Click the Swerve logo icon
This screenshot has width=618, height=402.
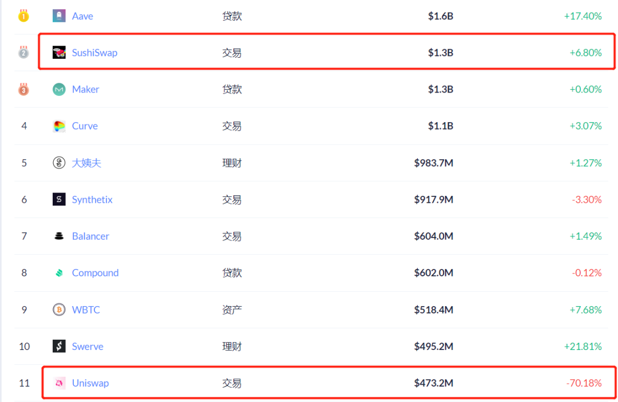[59, 346]
